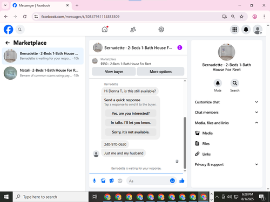
Task: Open the browser zoom magnifier icon
Action: click(x=233, y=17)
